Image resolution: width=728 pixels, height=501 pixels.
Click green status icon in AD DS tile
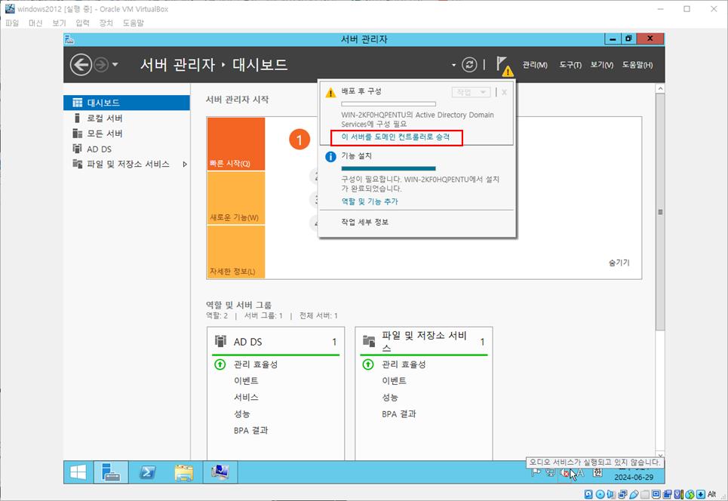[220, 364]
